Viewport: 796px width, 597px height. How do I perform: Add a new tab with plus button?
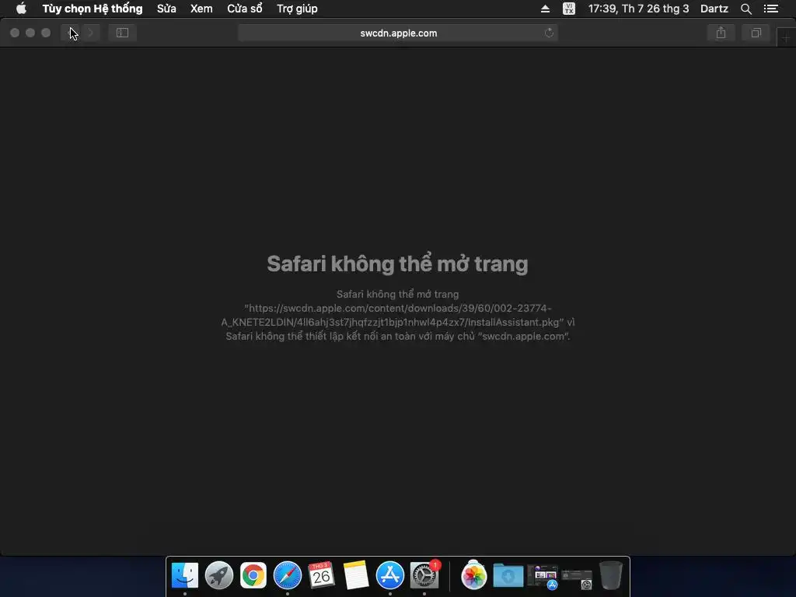coord(786,38)
